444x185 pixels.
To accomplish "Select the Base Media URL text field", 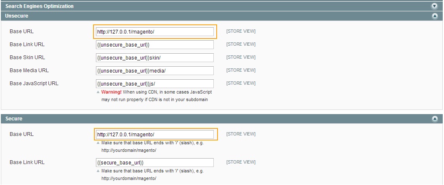I will (154, 71).
